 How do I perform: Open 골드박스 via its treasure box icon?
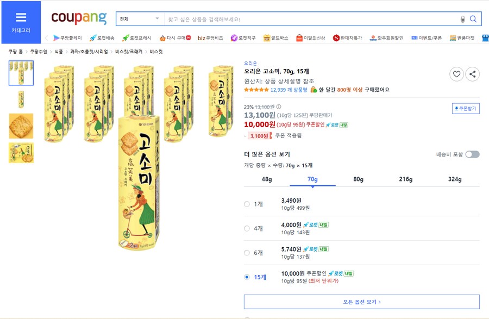tap(266, 37)
